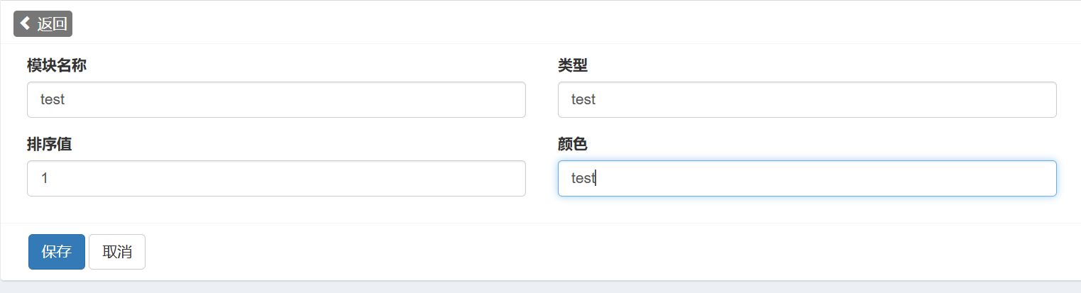
Task: Cancel editing via 取消 button
Action: click(x=117, y=252)
